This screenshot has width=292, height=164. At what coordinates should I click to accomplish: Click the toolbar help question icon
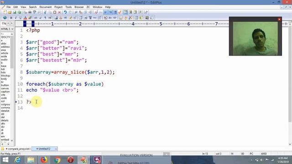(x=146, y=12)
